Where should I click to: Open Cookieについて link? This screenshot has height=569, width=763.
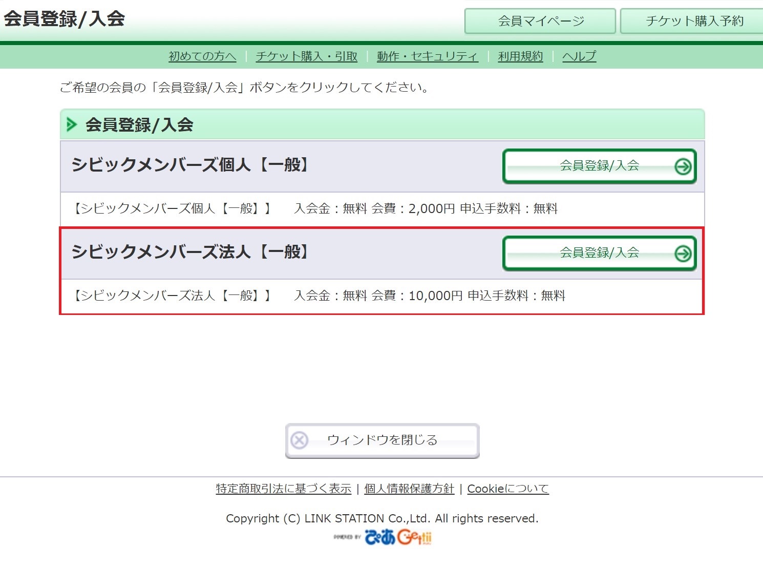click(508, 489)
